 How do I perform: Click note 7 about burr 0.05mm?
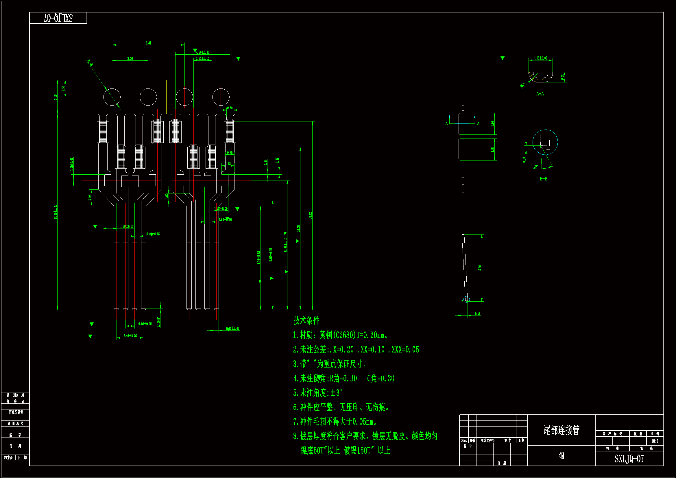click(335, 422)
